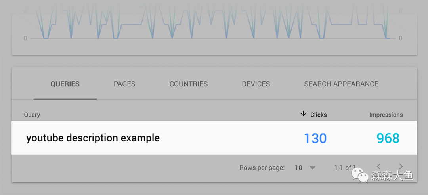Go to the previous page chevron
The height and width of the screenshot is (195, 428).
point(378,166)
